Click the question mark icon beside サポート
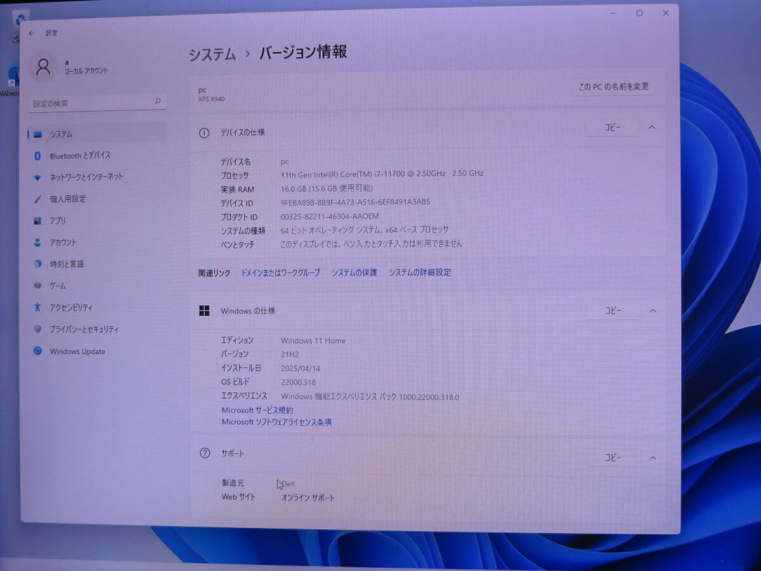 coord(204,453)
